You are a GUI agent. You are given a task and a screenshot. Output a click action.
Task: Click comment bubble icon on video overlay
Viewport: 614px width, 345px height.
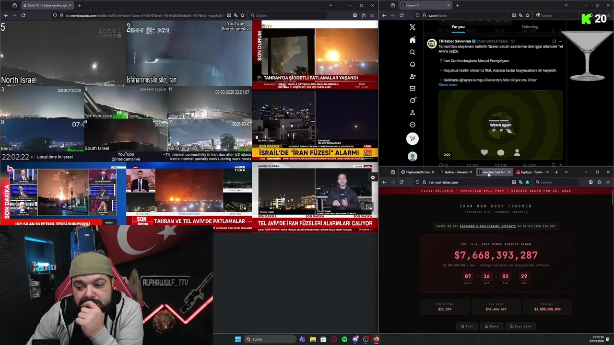[x=501, y=152]
